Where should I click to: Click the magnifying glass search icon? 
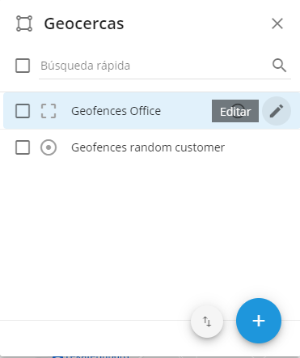(x=279, y=66)
